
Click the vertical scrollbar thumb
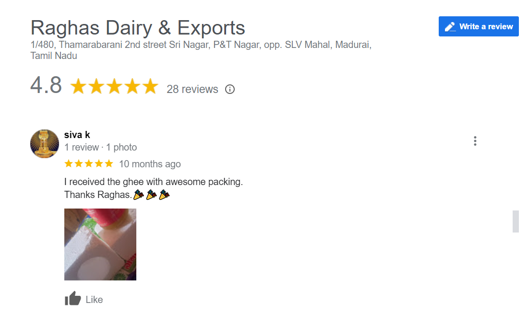[516, 221]
